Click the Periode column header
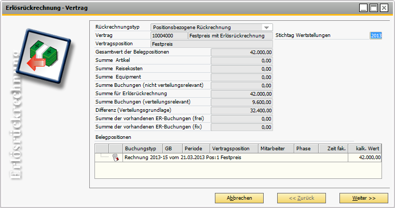395x208 pixels. (x=196, y=149)
